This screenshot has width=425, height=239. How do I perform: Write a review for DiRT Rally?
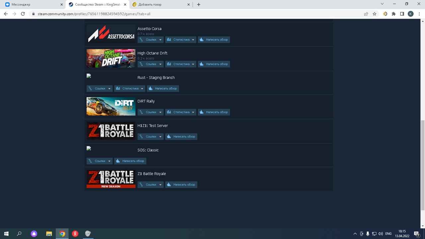(x=214, y=112)
